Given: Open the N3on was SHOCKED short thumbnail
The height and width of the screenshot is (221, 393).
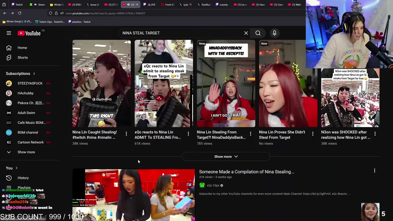Looking at the screenshot, I should tap(350, 98).
